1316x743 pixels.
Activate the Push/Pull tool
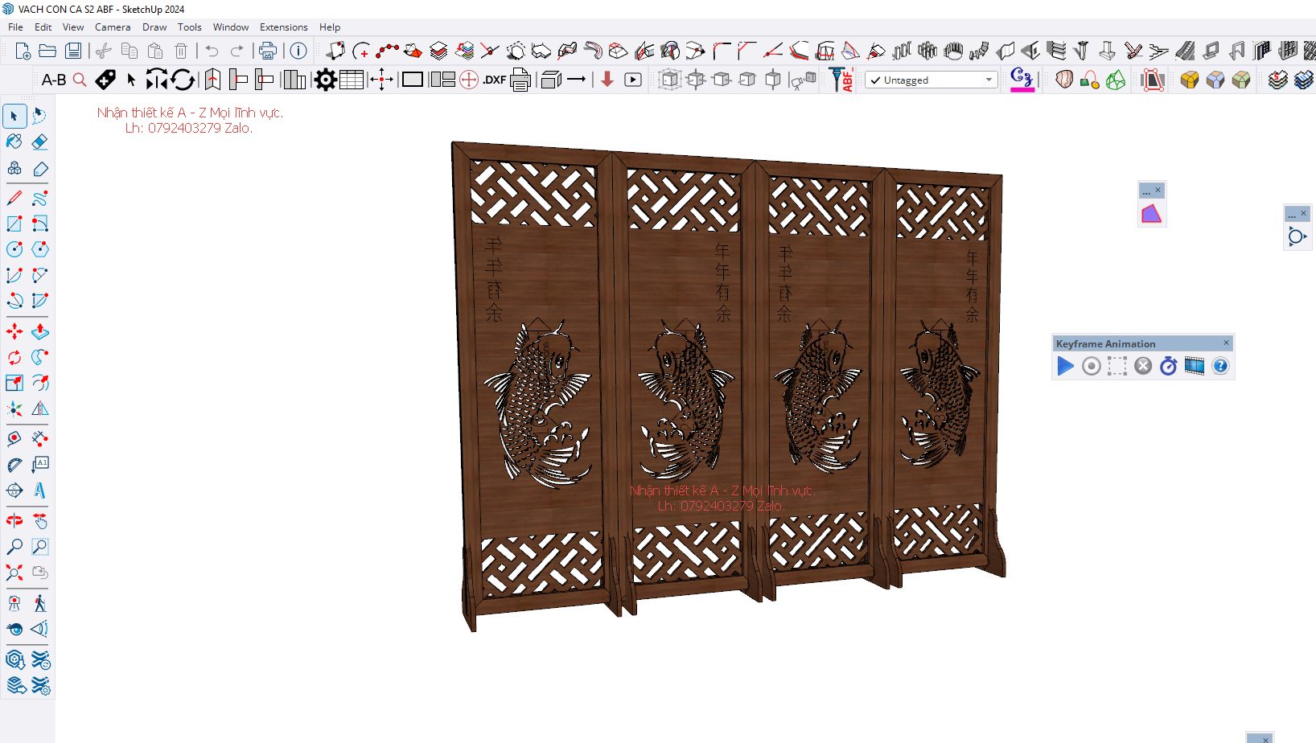(40, 331)
